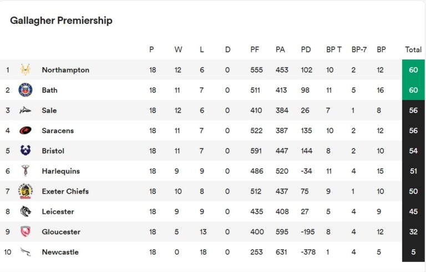
Task: Click the Newcastle Falcons logo
Action: click(x=25, y=252)
